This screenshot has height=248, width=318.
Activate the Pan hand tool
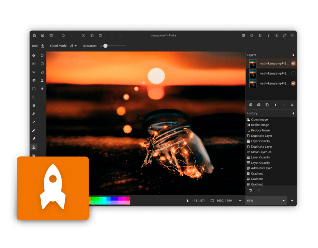(34, 81)
